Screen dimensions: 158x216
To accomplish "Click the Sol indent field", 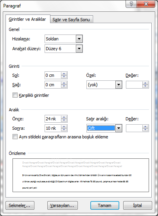I will tap(53, 75).
